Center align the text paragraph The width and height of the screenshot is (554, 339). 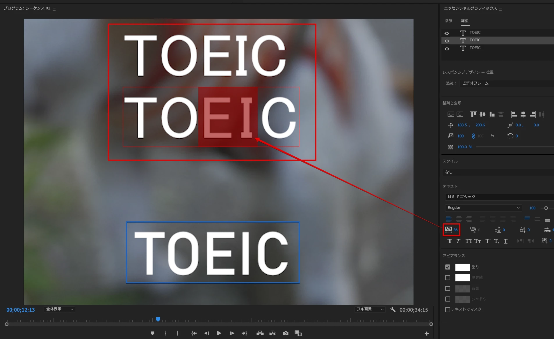pos(459,219)
